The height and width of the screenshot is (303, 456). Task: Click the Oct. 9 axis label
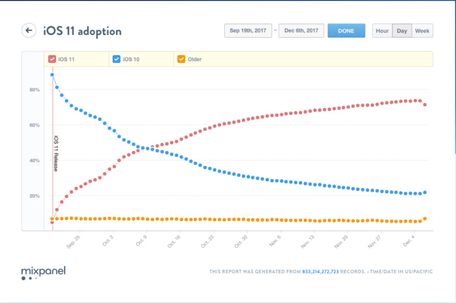[x=141, y=241]
